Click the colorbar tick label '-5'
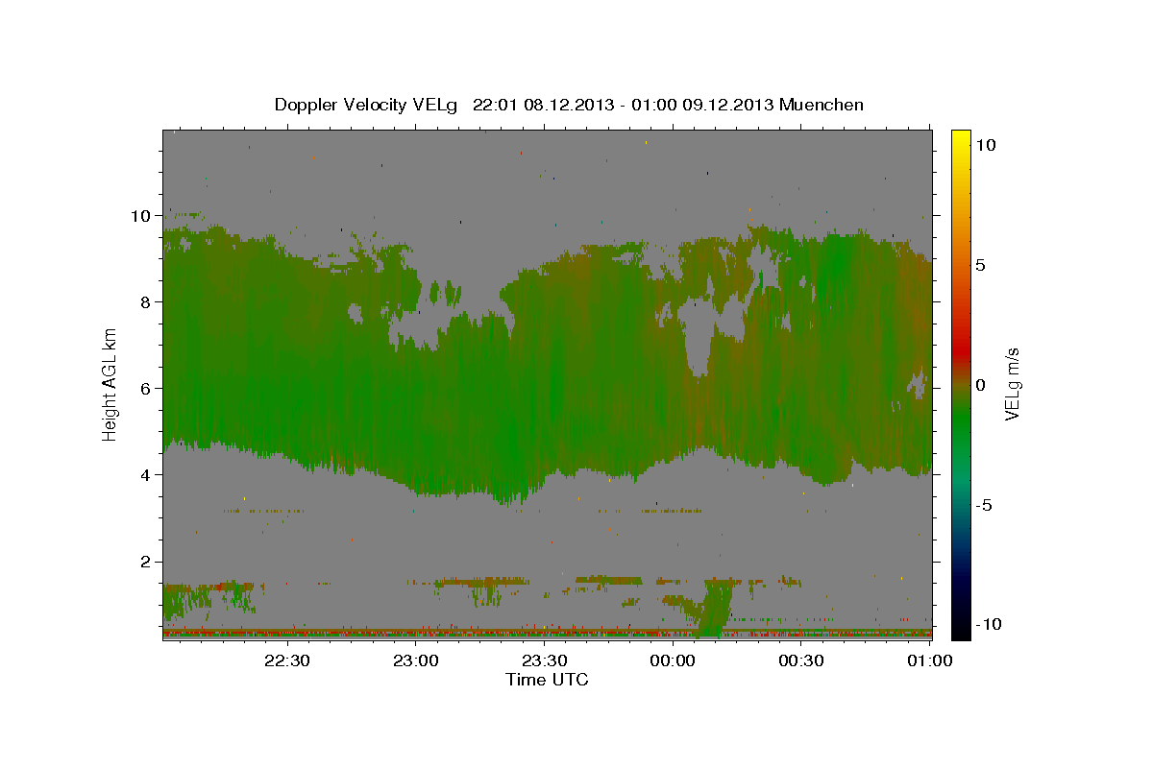Screen dimensions: 1153x768 pos(982,505)
